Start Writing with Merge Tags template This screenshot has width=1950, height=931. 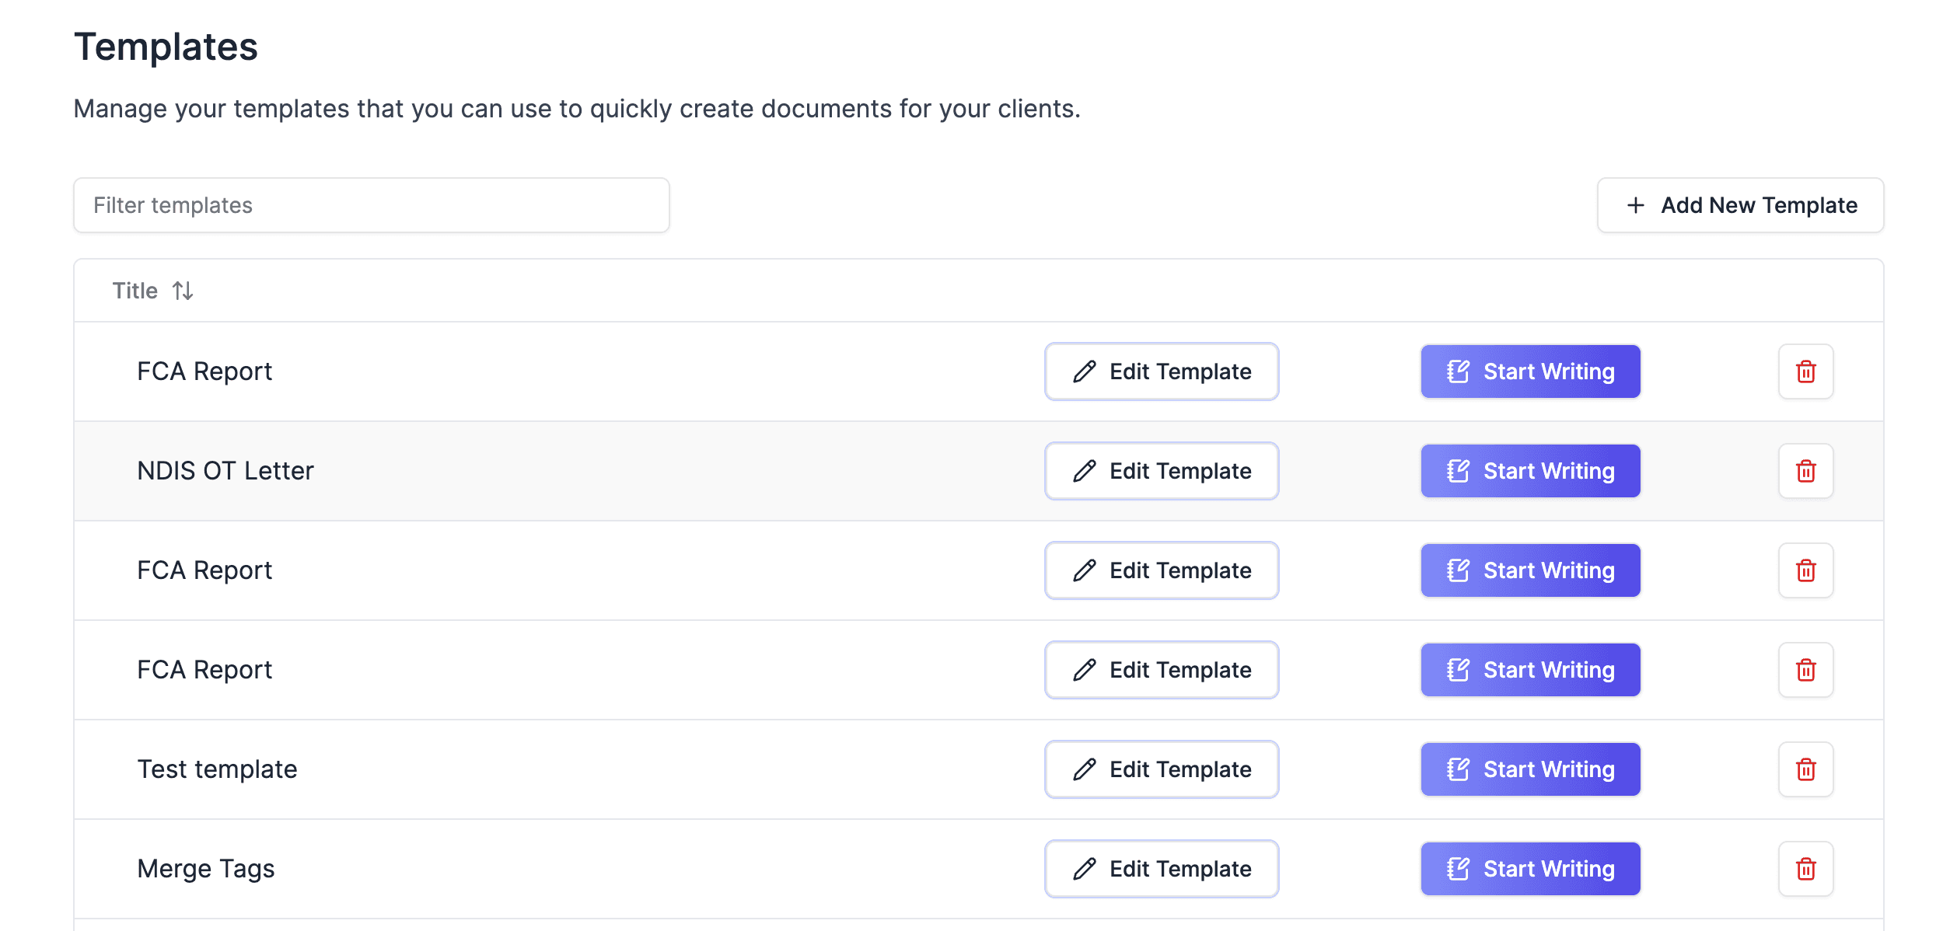[1530, 869]
